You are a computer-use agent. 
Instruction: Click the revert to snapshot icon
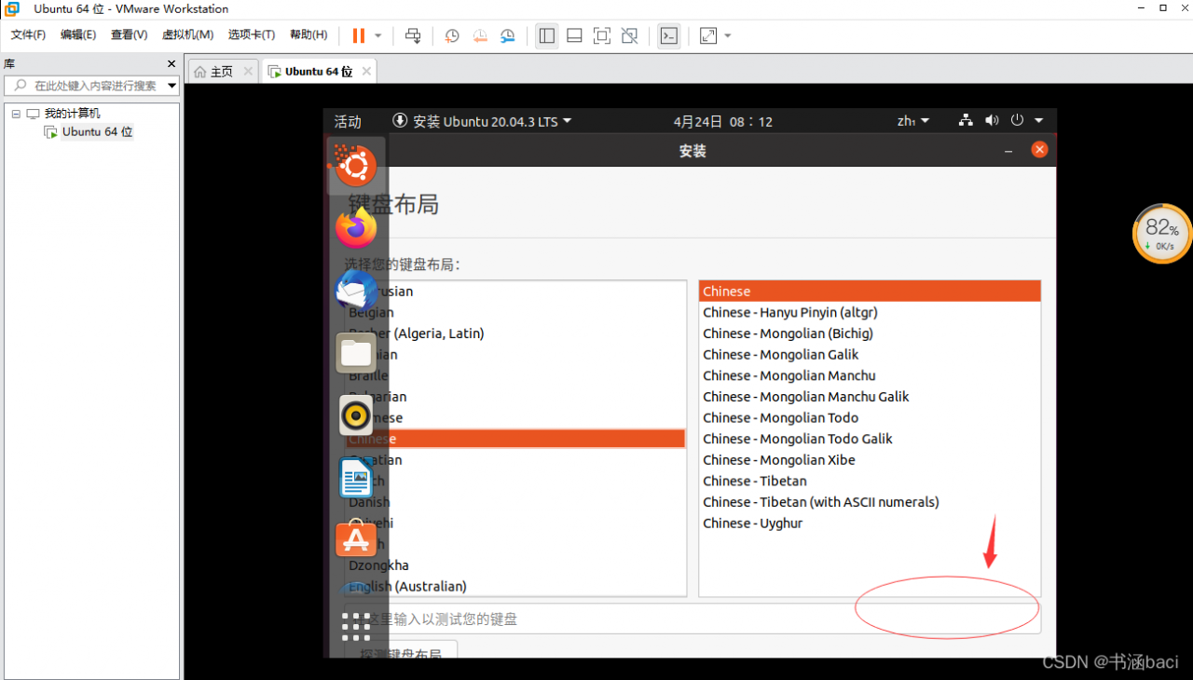[480, 35]
